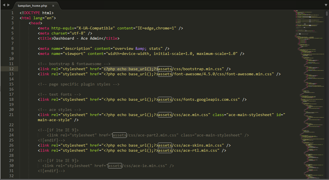
Task: Close the tampilan_home.php tab
Action: tap(53, 5)
